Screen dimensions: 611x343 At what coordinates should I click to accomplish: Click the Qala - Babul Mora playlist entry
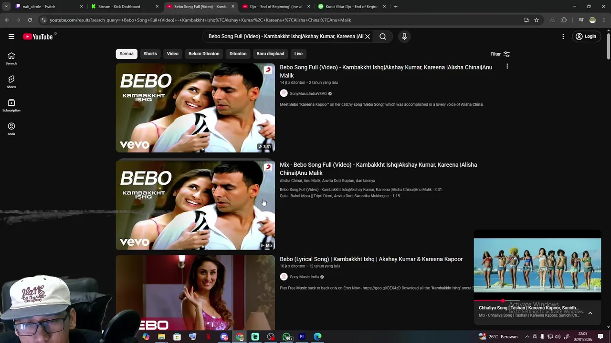click(x=339, y=196)
